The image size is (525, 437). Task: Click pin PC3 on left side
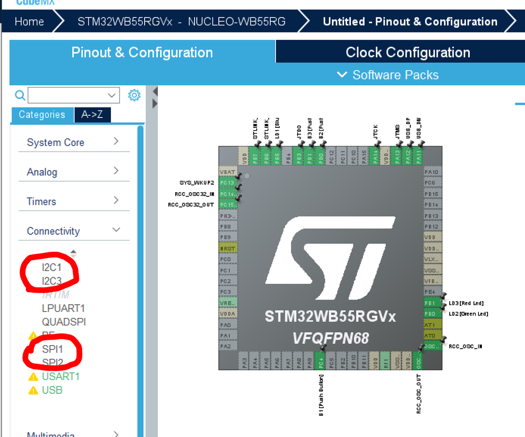point(228,292)
